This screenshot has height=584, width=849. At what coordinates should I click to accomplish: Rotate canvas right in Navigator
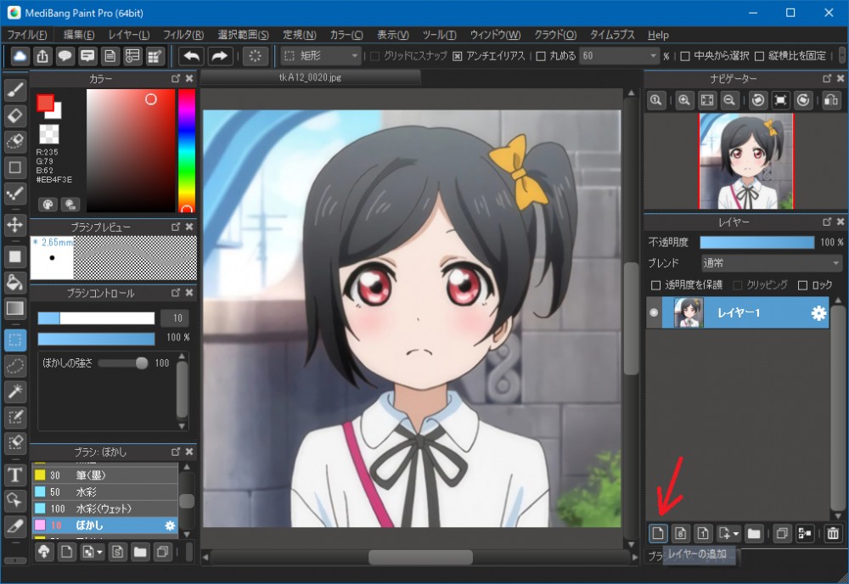[x=803, y=100]
